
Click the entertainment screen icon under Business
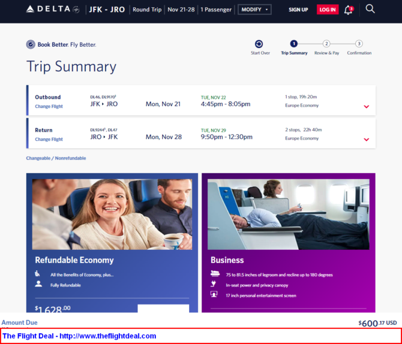pyautogui.click(x=214, y=294)
